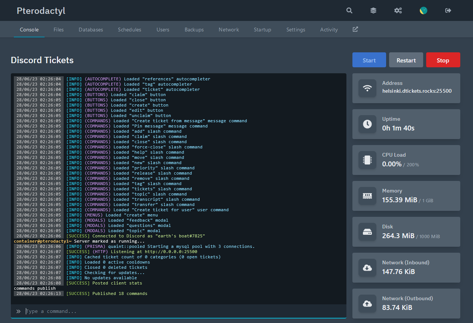
Task: Switch to the Backups tab
Action: pyautogui.click(x=194, y=30)
